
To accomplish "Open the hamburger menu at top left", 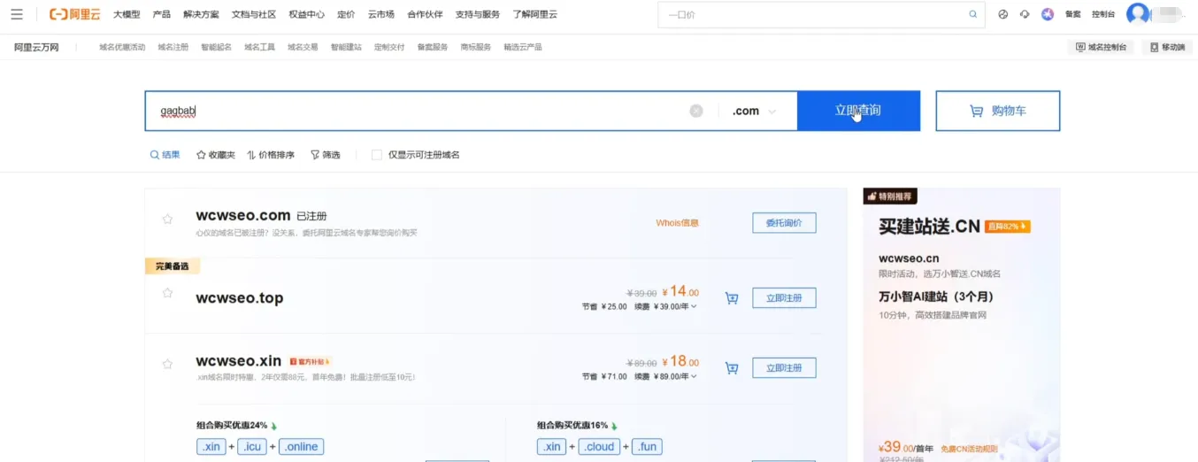I will (x=17, y=14).
